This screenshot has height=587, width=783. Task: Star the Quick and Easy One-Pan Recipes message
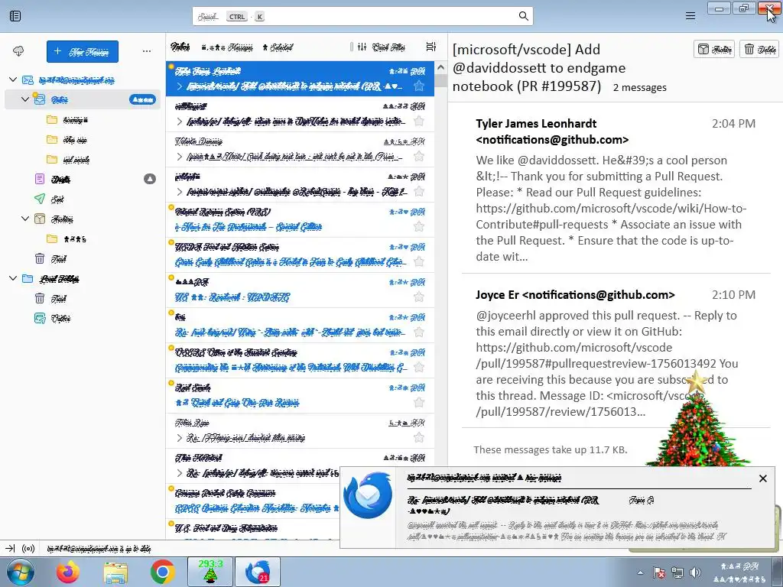click(x=419, y=402)
